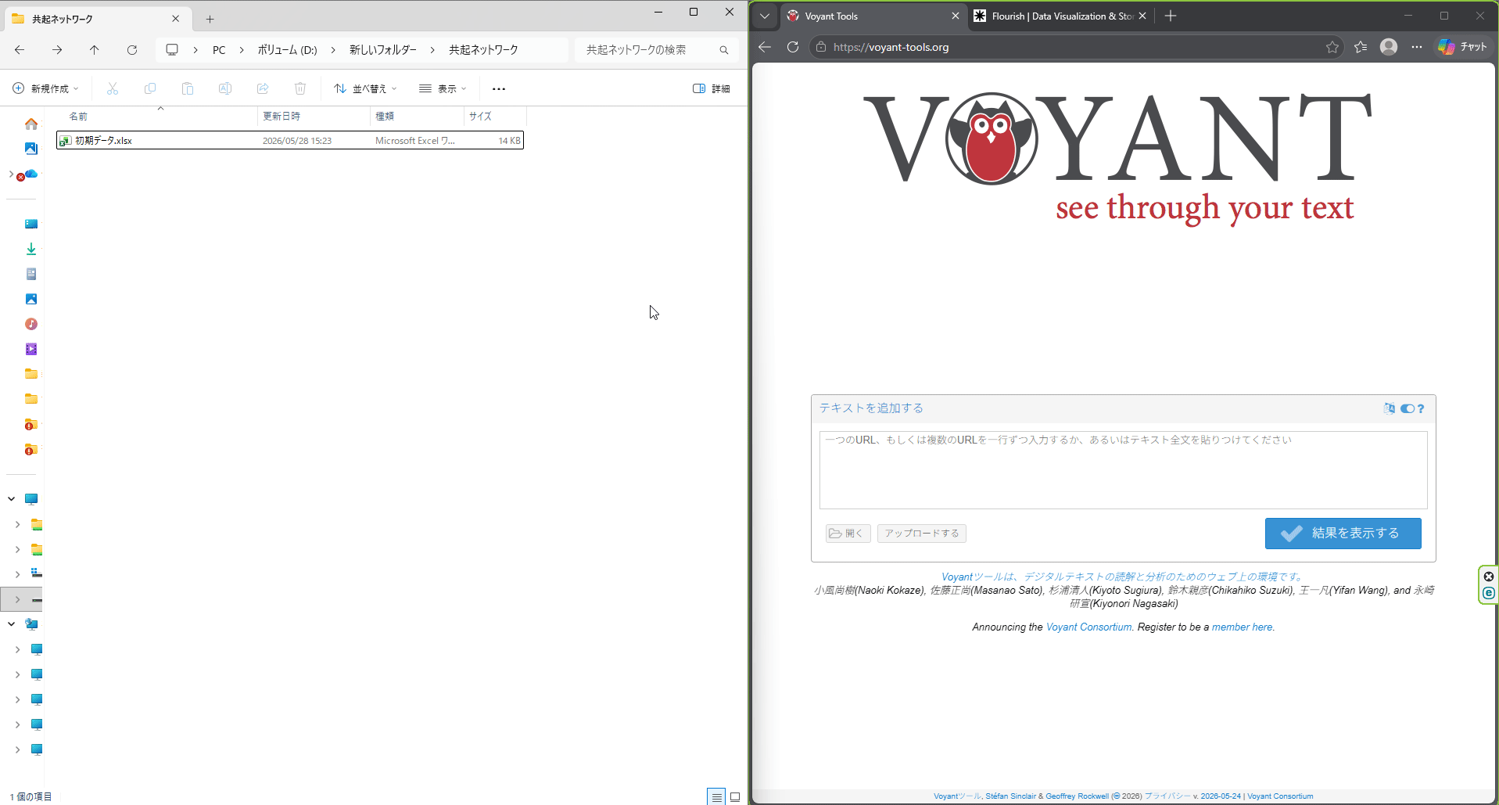Screen dimensions: 1499x805
Task: Switch to the Flourish Data Visualization tab
Action: [1061, 16]
